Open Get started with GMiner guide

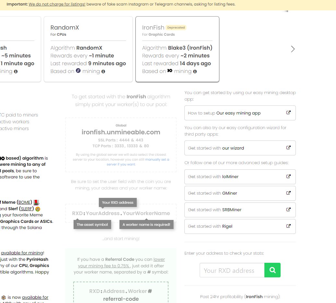click(240, 193)
